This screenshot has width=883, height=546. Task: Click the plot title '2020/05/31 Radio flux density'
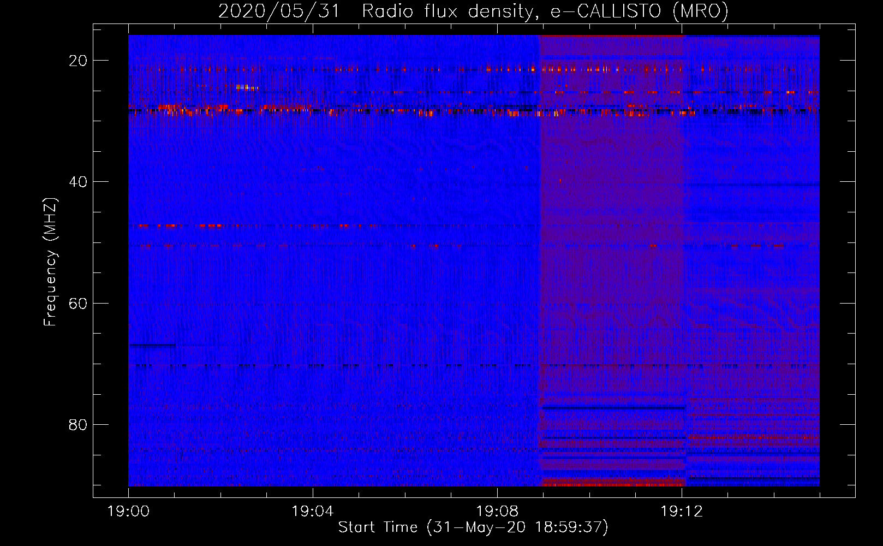[x=473, y=11]
